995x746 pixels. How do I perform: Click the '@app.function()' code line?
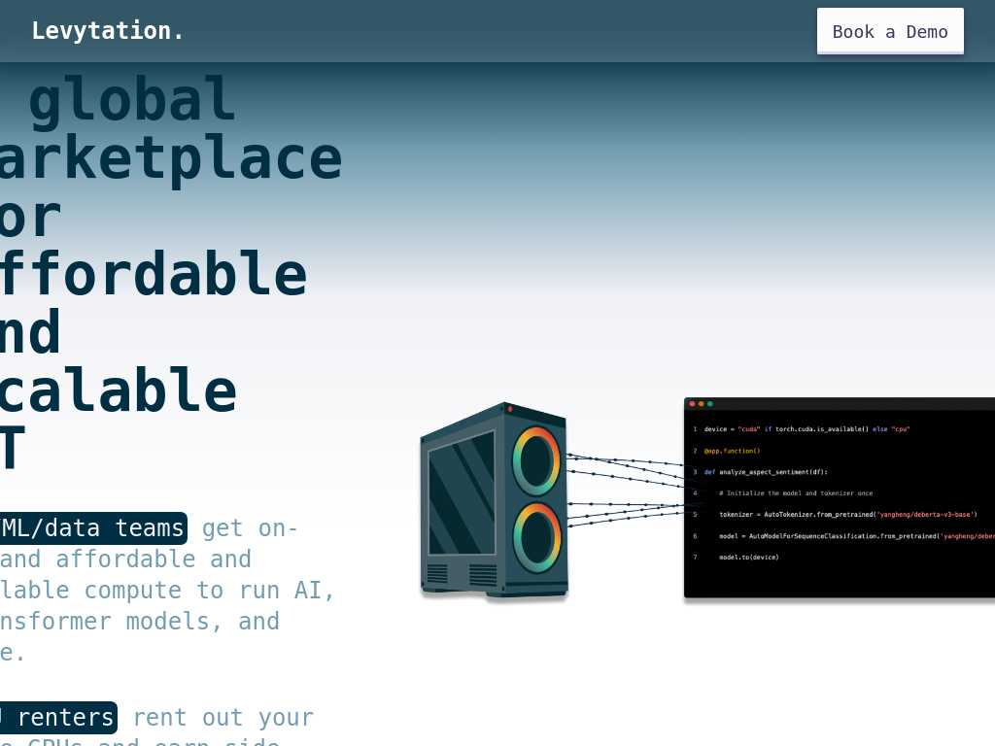click(x=732, y=451)
